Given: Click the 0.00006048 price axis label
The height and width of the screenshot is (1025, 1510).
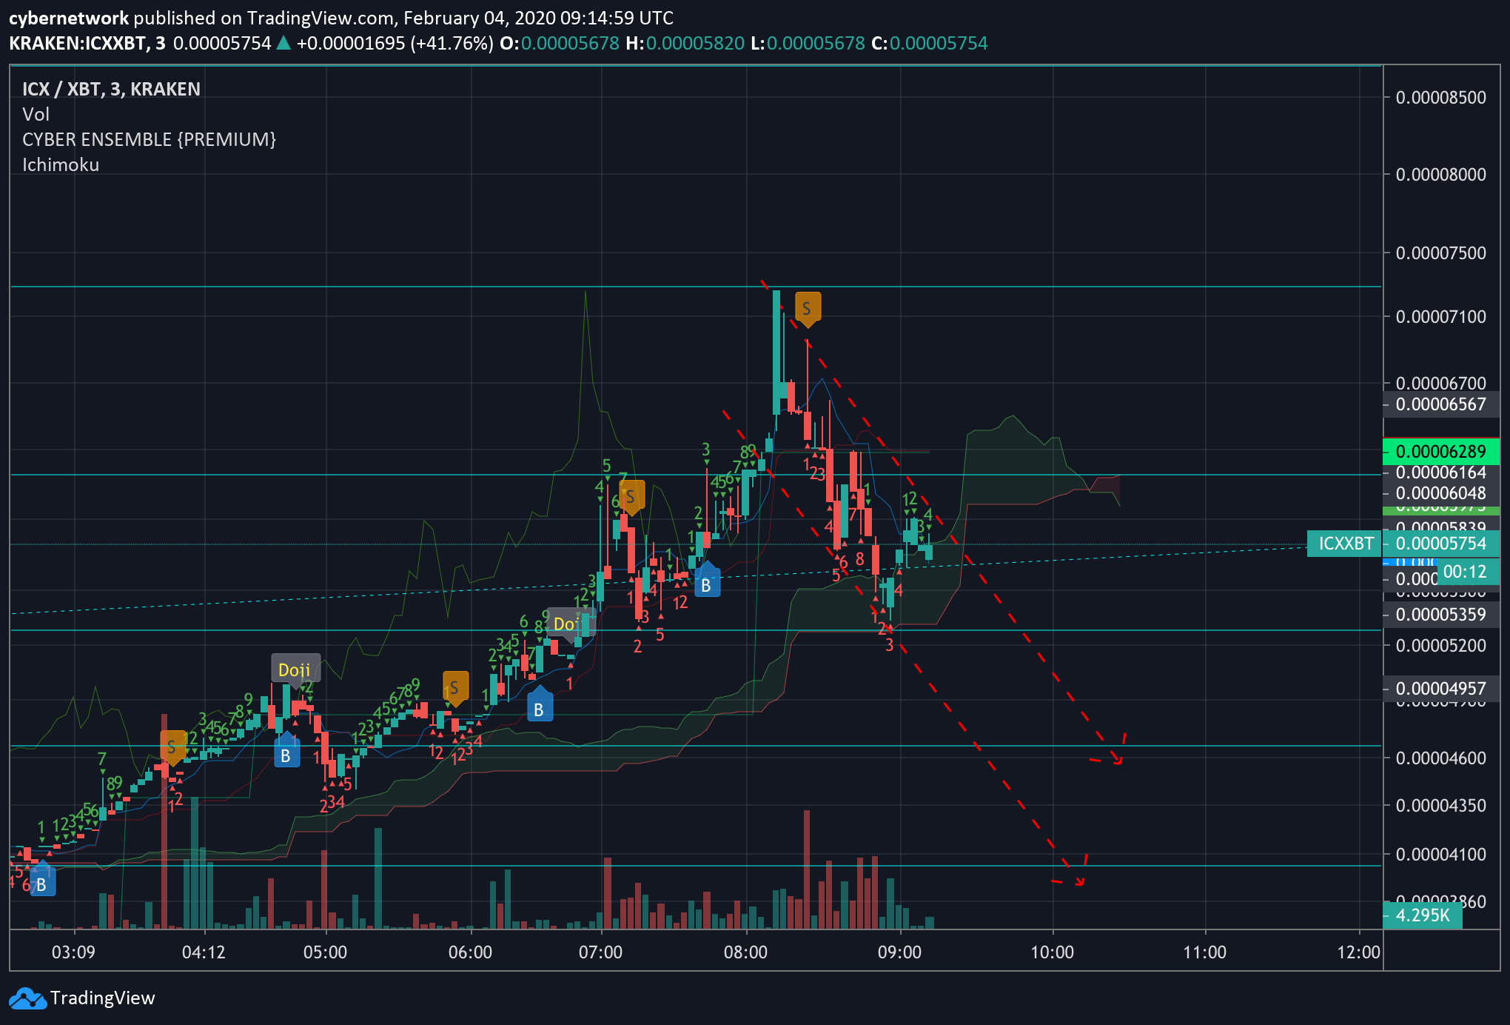Looking at the screenshot, I should click(1441, 493).
